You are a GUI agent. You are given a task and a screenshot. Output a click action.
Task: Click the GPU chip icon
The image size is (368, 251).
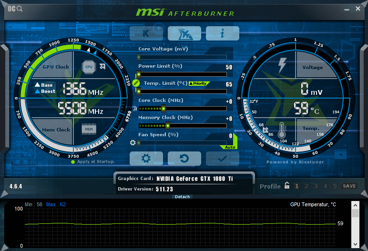pos(89,67)
